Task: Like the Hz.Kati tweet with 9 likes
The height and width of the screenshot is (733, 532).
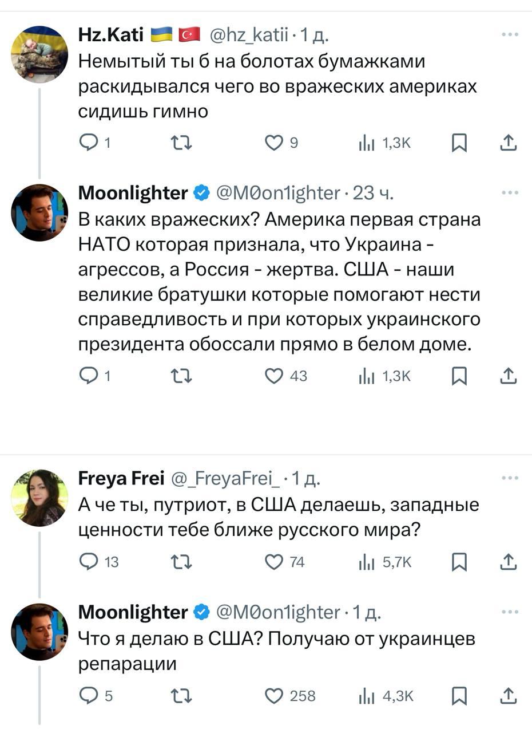Action: pos(275,143)
